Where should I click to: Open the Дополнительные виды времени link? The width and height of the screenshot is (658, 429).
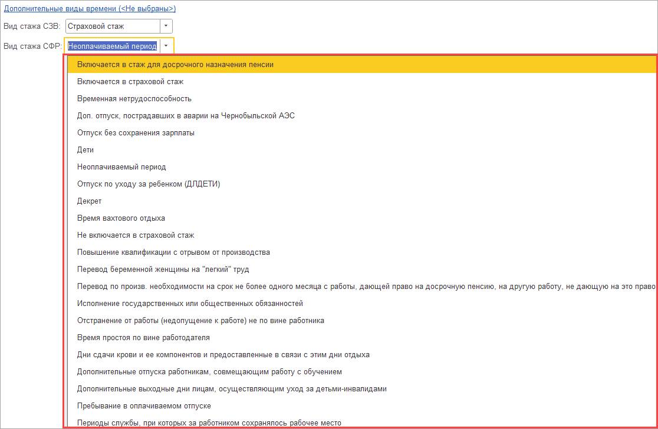90,8
